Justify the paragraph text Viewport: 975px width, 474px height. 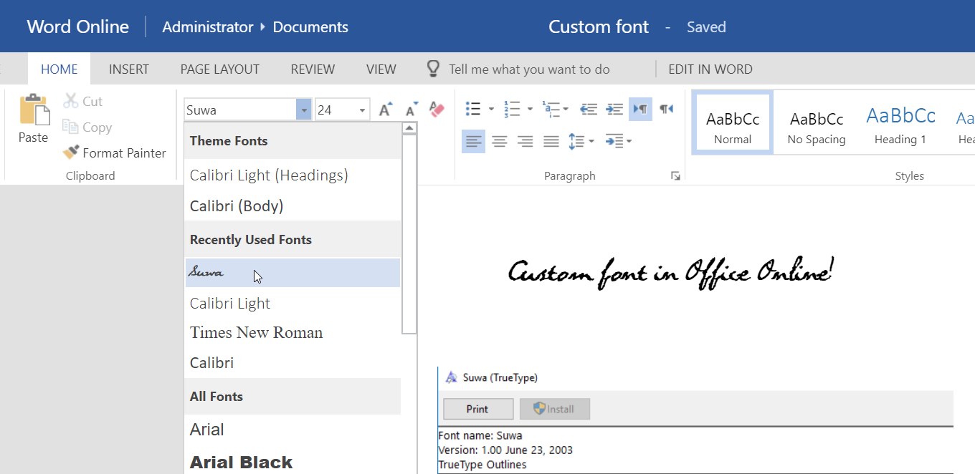coord(551,141)
